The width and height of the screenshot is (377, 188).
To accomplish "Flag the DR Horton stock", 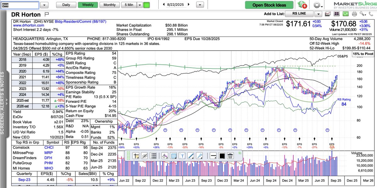I will (47, 14).
